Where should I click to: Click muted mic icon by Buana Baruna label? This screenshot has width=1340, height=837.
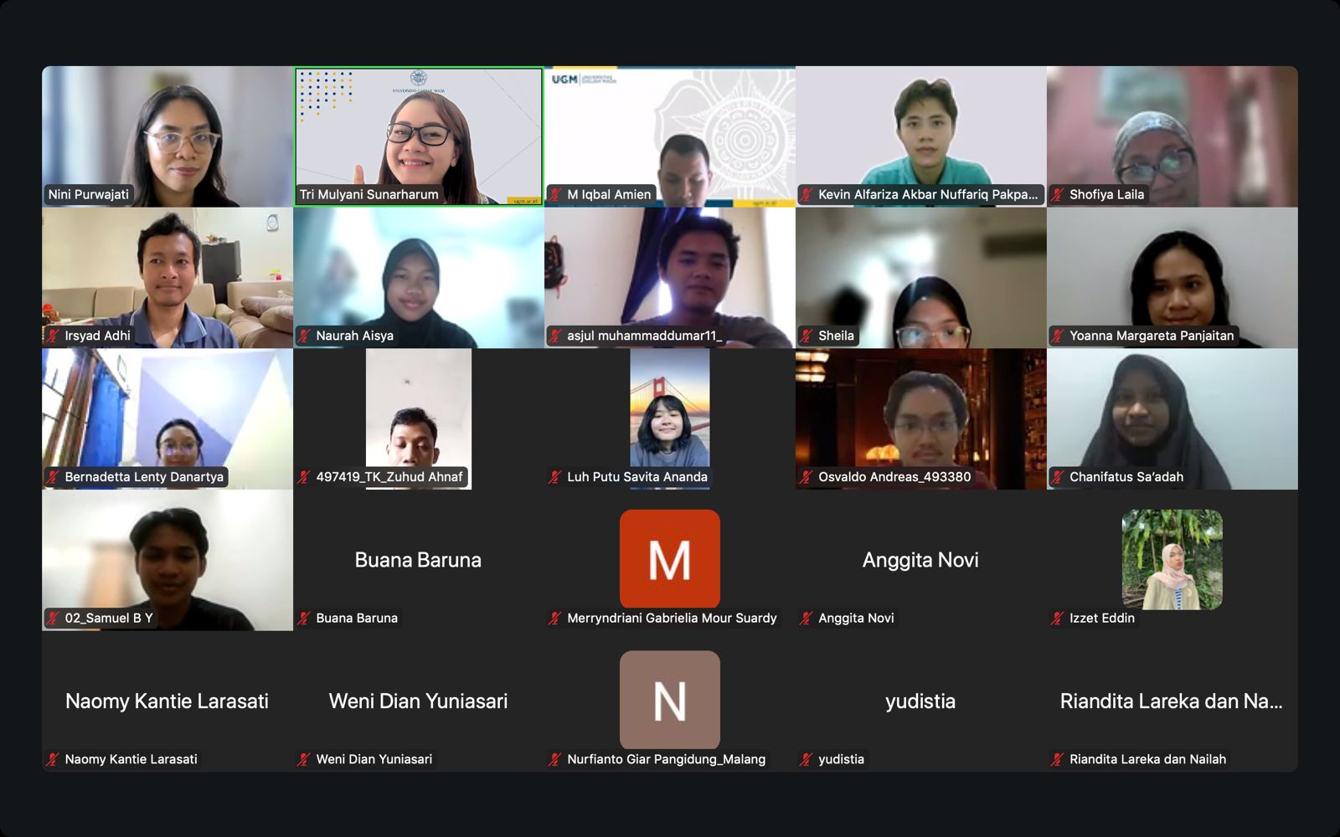304,619
